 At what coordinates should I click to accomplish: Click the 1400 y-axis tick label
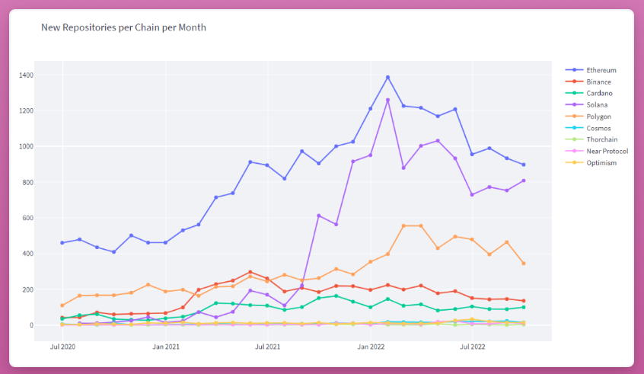pos(26,75)
